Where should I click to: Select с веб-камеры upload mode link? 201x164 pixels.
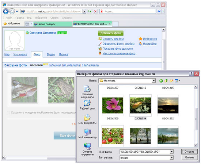90,65
